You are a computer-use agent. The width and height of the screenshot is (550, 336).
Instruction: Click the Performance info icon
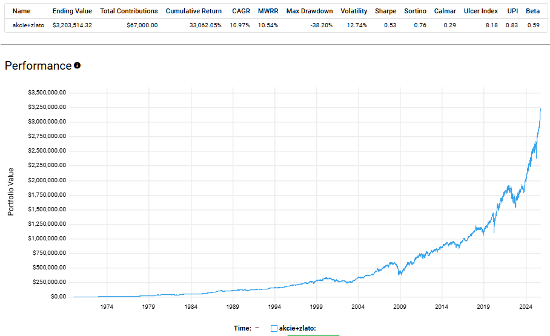pyautogui.click(x=78, y=65)
